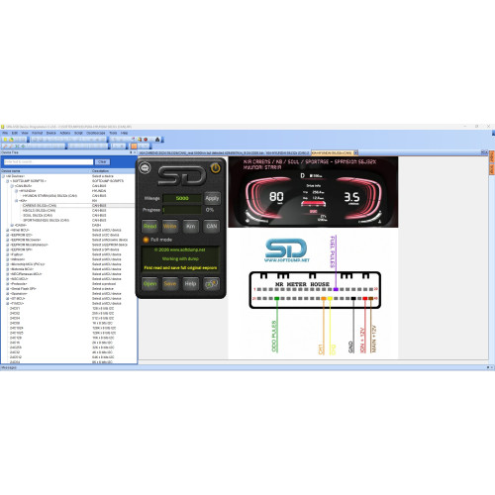Click the language translate icon button
This screenshot has width=495, height=495.
pos(212,284)
